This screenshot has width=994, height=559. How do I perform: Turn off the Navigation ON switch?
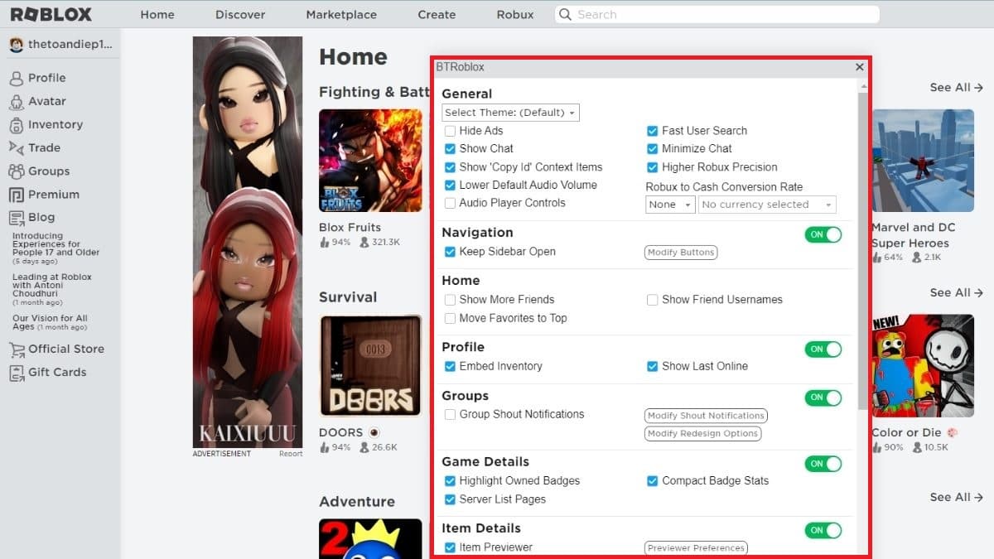click(823, 234)
